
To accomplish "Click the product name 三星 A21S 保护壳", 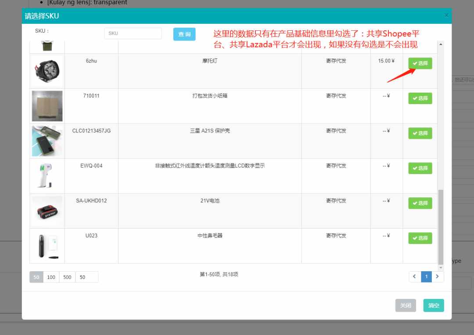I will [x=210, y=131].
